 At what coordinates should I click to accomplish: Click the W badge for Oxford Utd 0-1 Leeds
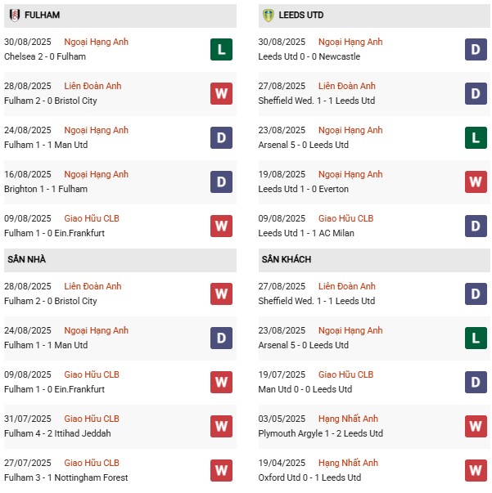pyautogui.click(x=476, y=470)
